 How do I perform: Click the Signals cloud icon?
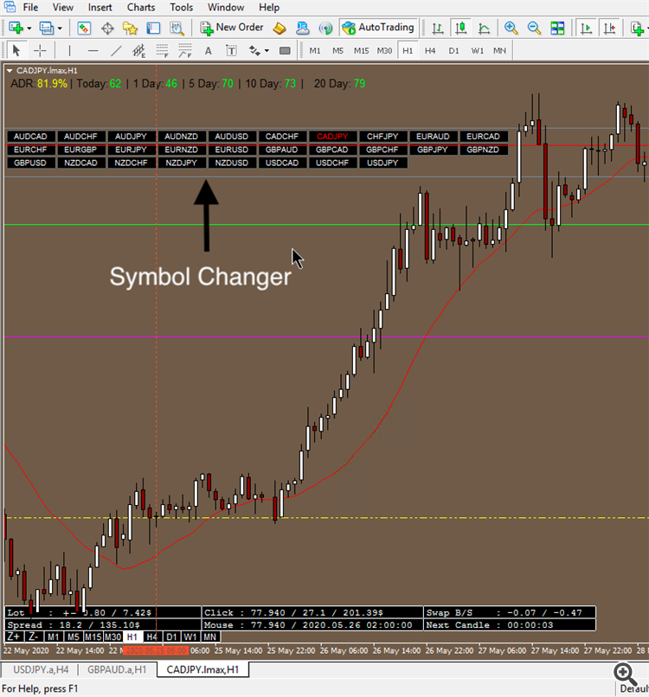pyautogui.click(x=303, y=28)
